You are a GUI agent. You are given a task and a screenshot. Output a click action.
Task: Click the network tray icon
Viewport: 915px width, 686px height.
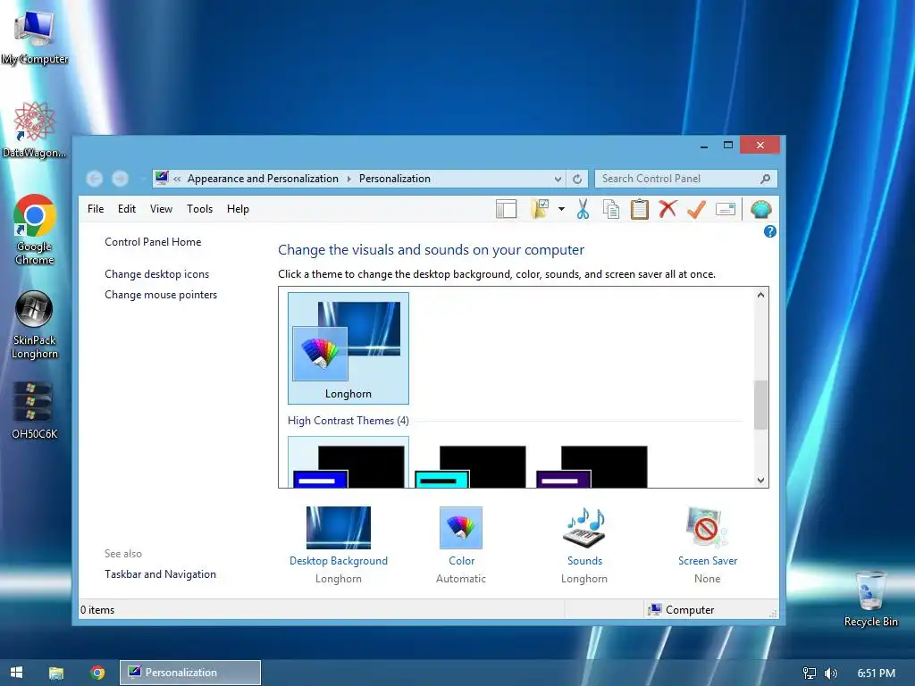pos(810,673)
